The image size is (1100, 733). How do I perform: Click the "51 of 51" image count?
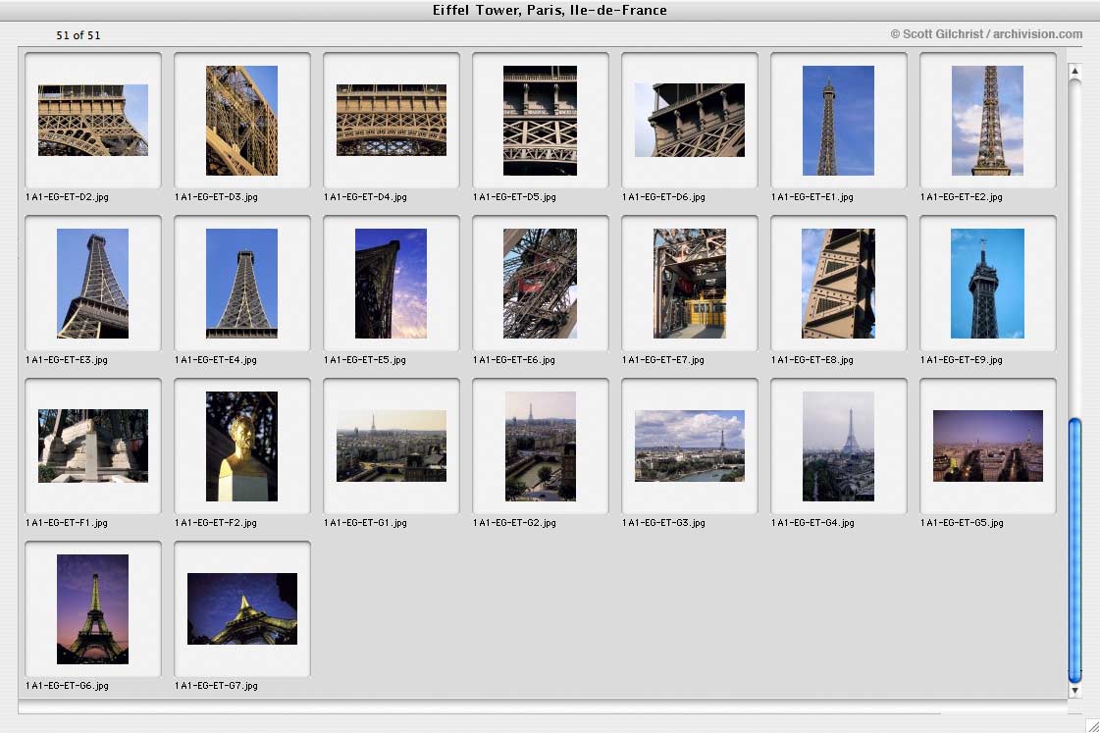[x=78, y=35]
